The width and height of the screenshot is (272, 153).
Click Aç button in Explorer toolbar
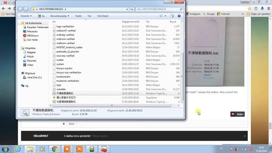(41, 16)
